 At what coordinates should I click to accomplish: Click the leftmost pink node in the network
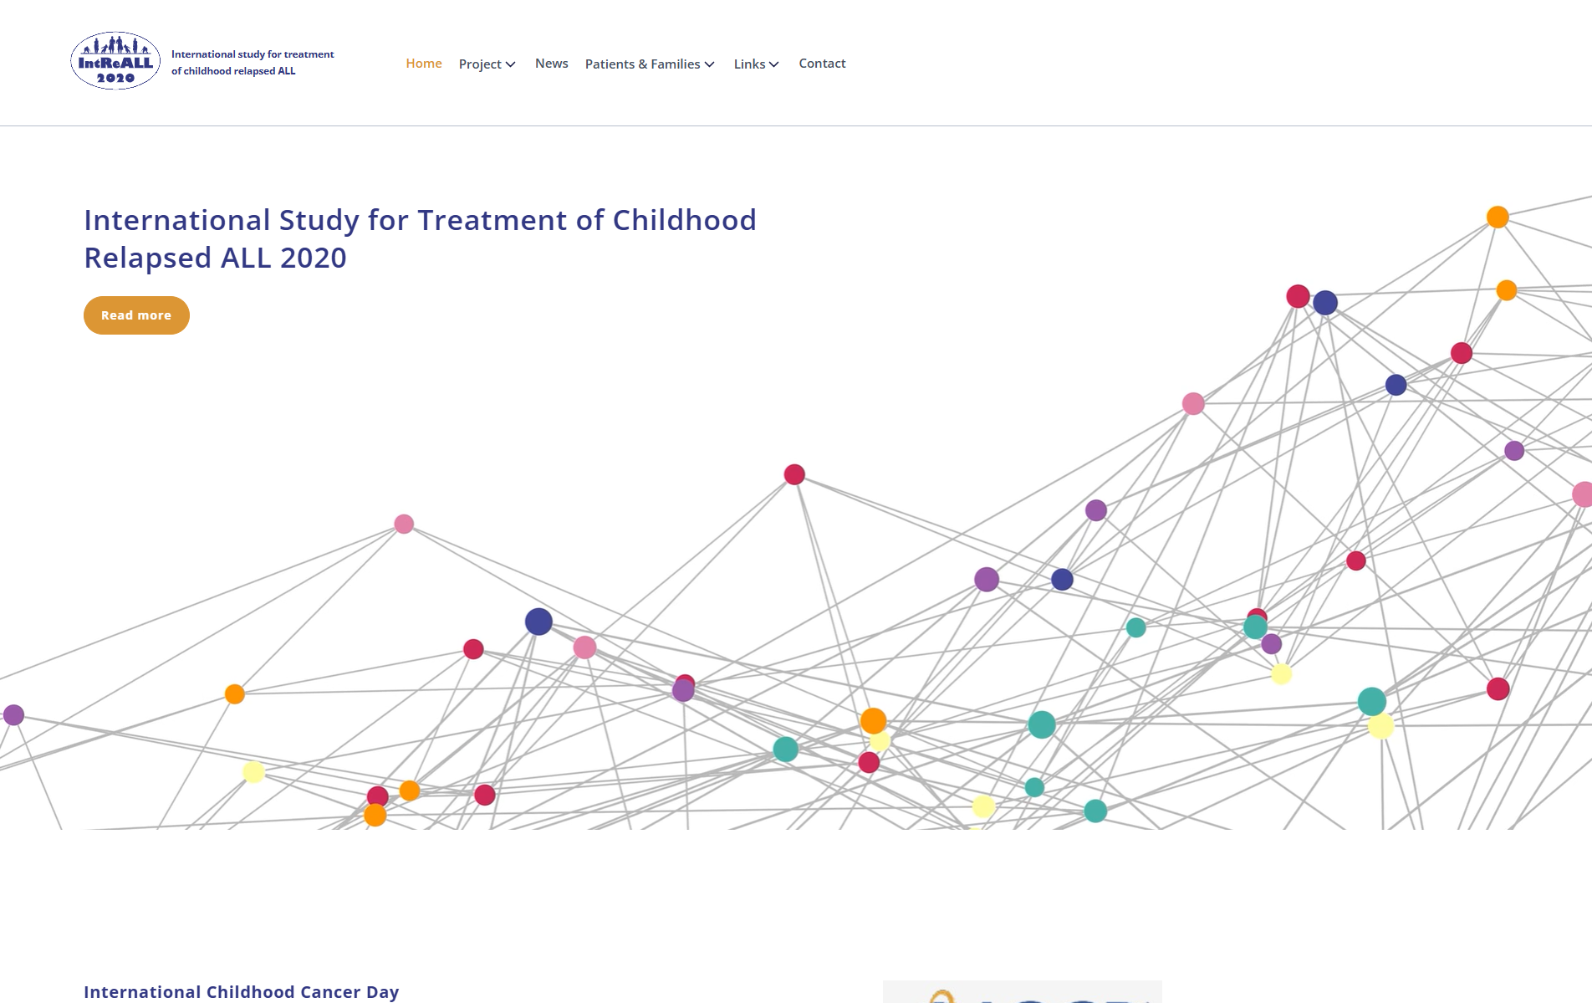(x=404, y=525)
